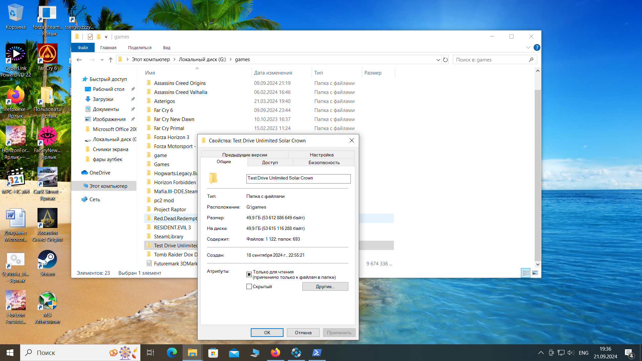Viewport: 642px width, 361px height.
Task: Open the recent locations dropdown arrow
Action: [x=102, y=60]
